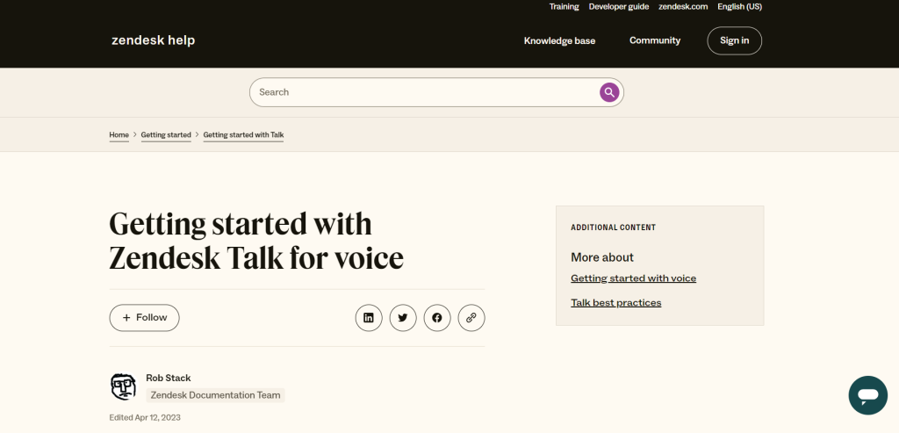Share article on Twitter
899x433 pixels.
point(403,318)
